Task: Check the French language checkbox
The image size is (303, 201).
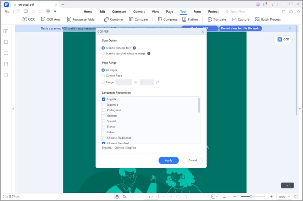Action: (x=104, y=127)
